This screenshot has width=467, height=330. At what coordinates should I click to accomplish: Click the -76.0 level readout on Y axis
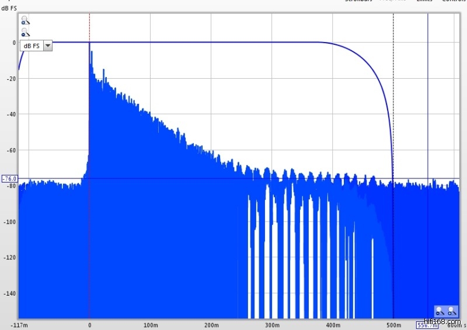[9, 178]
